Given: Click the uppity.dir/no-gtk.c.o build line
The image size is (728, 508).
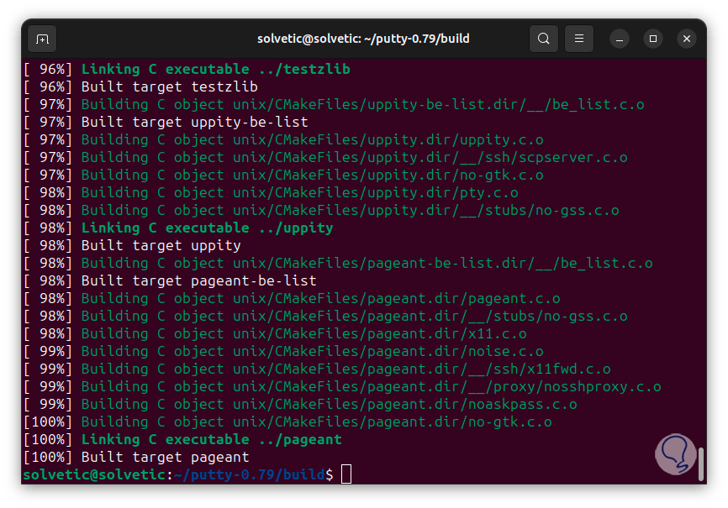Looking at the screenshot, I should click(283, 175).
